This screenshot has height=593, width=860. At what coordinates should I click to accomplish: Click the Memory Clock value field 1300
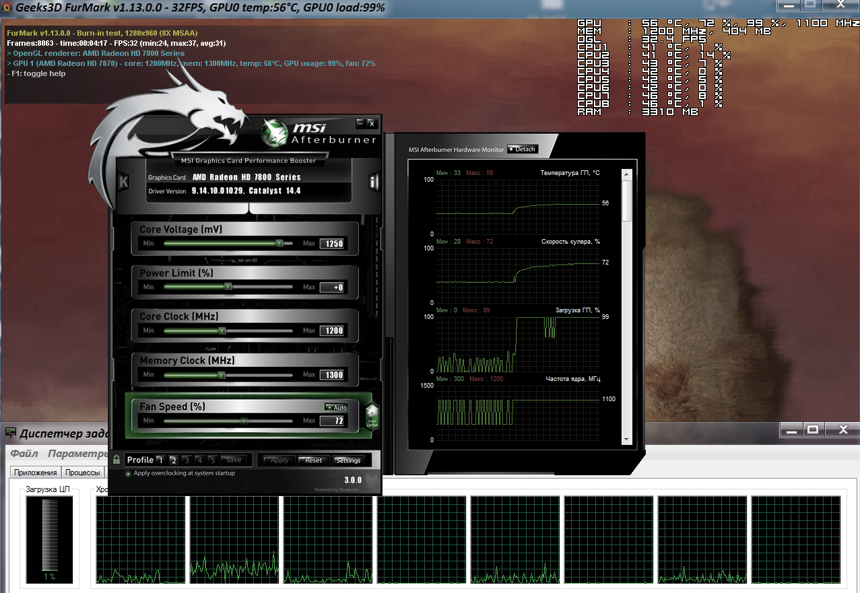click(333, 375)
